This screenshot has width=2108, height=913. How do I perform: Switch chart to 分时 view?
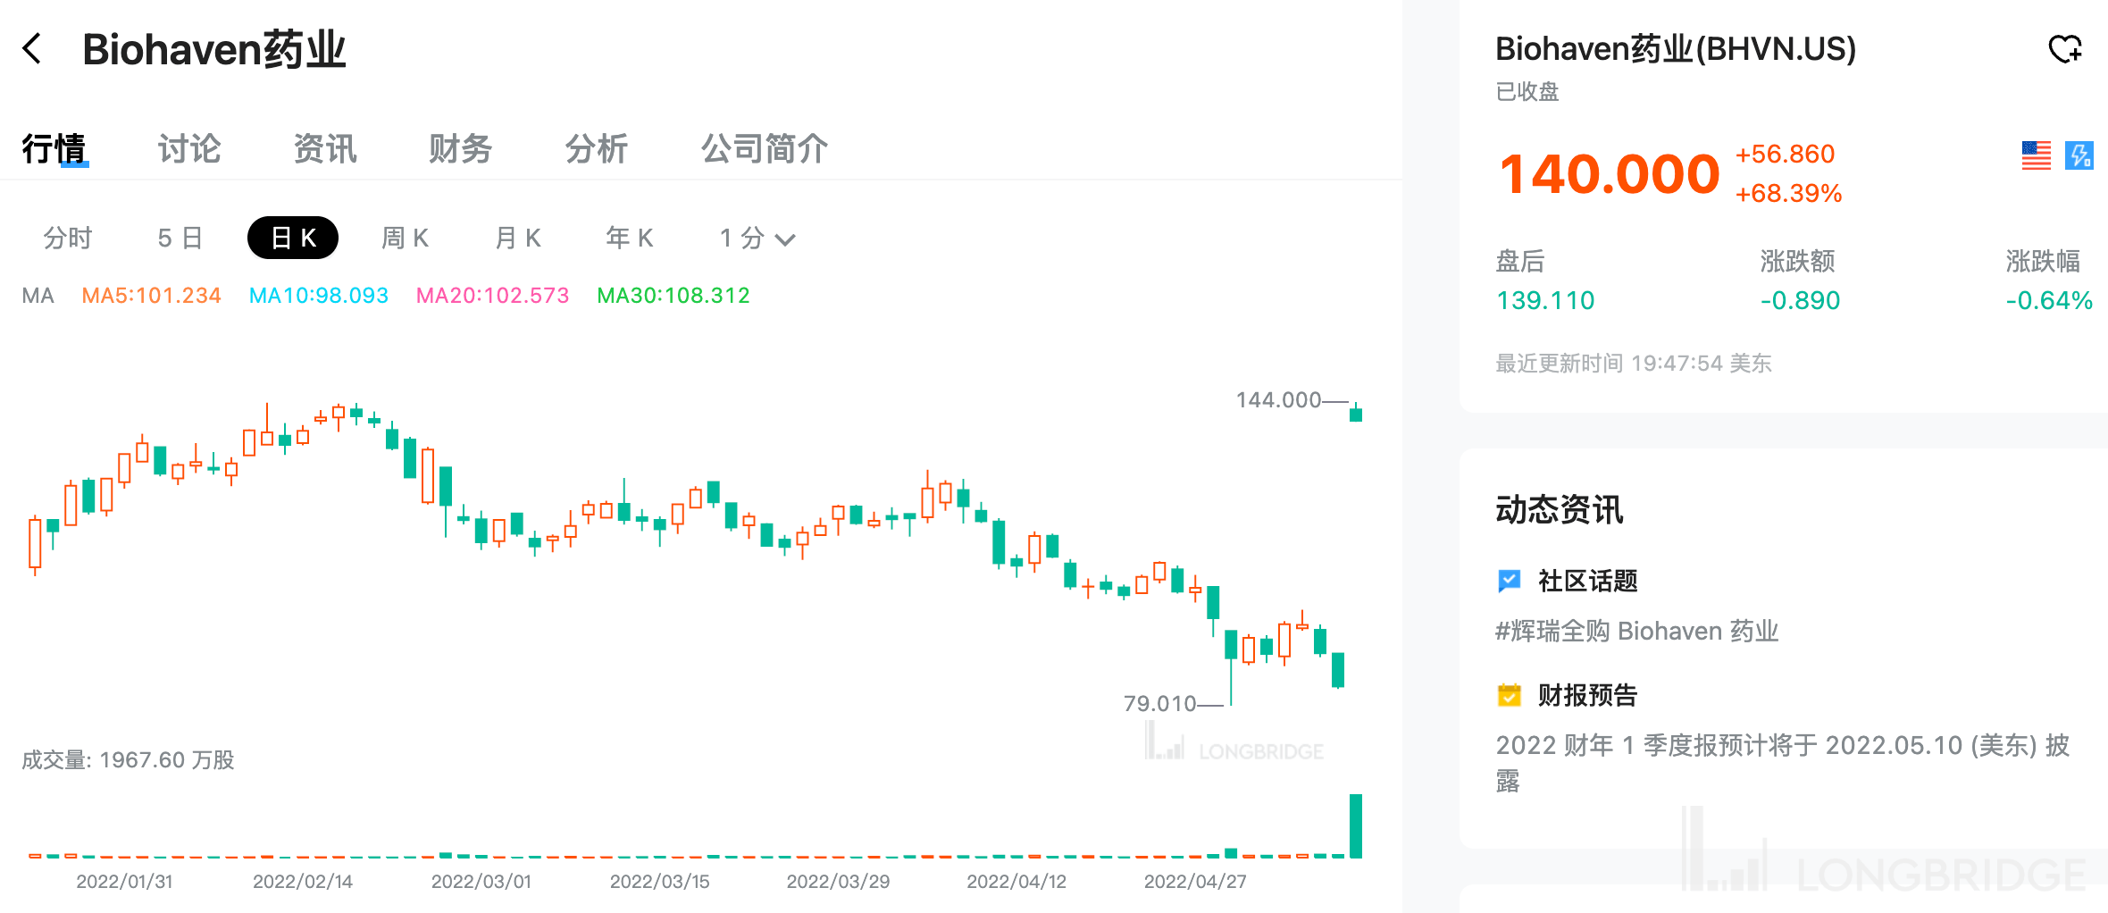(x=67, y=238)
